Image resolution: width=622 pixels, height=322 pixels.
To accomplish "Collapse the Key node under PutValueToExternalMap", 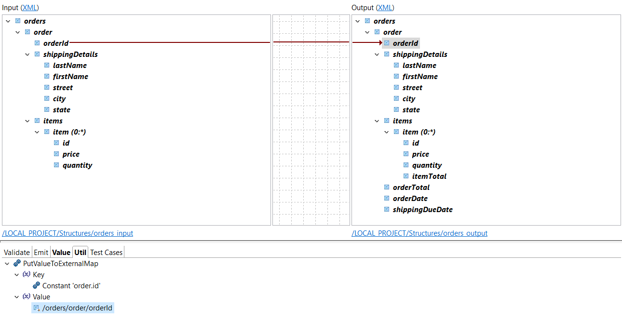I will coord(17,274).
